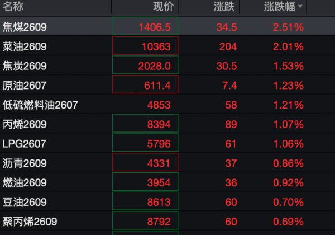Click percentage 0.92%
Image resolution: width=335 pixels, height=235 pixels.
[x=288, y=183]
